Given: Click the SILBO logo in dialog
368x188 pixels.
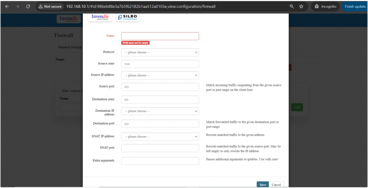Looking at the screenshot, I should point(127,17).
